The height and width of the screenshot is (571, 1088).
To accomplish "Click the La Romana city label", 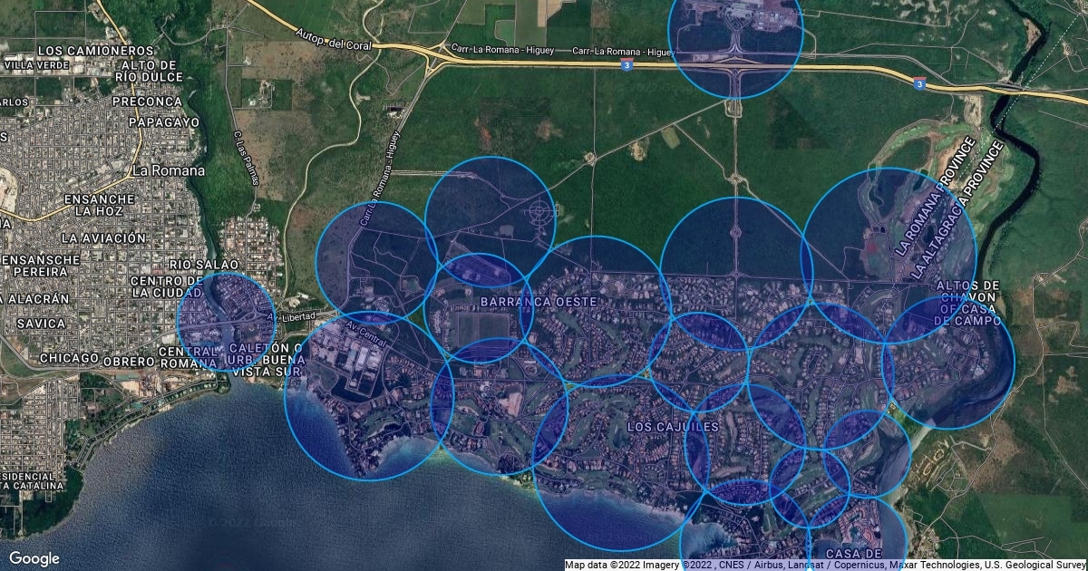I will coord(168,171).
